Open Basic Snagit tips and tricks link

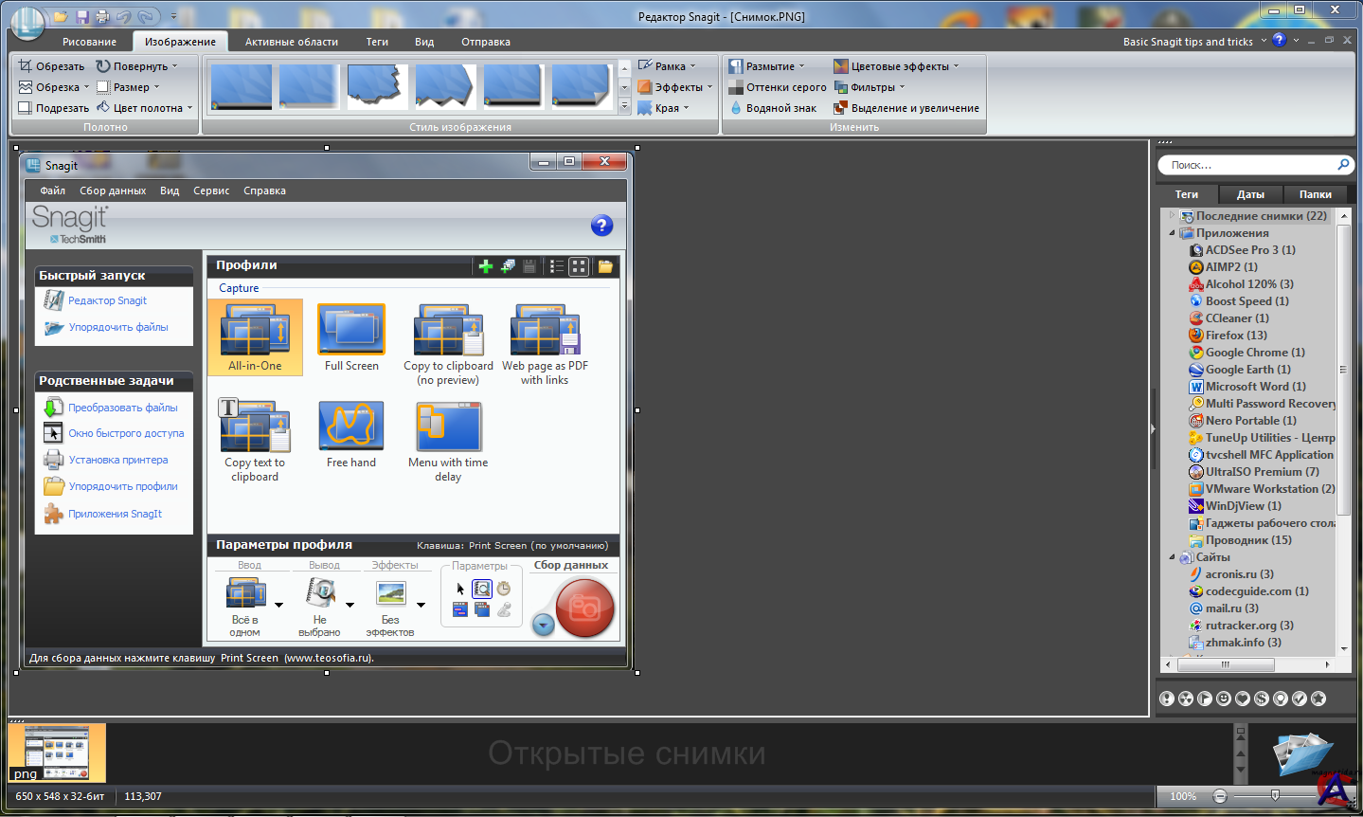[x=1188, y=42]
